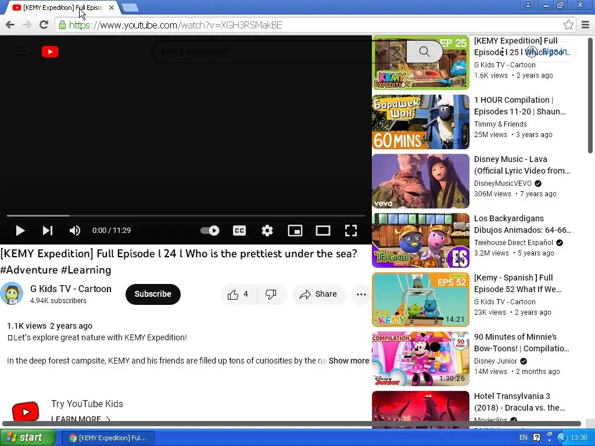The image size is (595, 446).
Task: Click the horizontal page scrollbar
Action: tap(292, 423)
